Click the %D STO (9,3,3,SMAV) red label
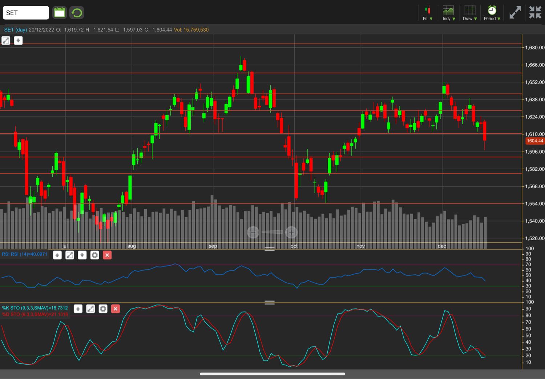 tap(35, 314)
